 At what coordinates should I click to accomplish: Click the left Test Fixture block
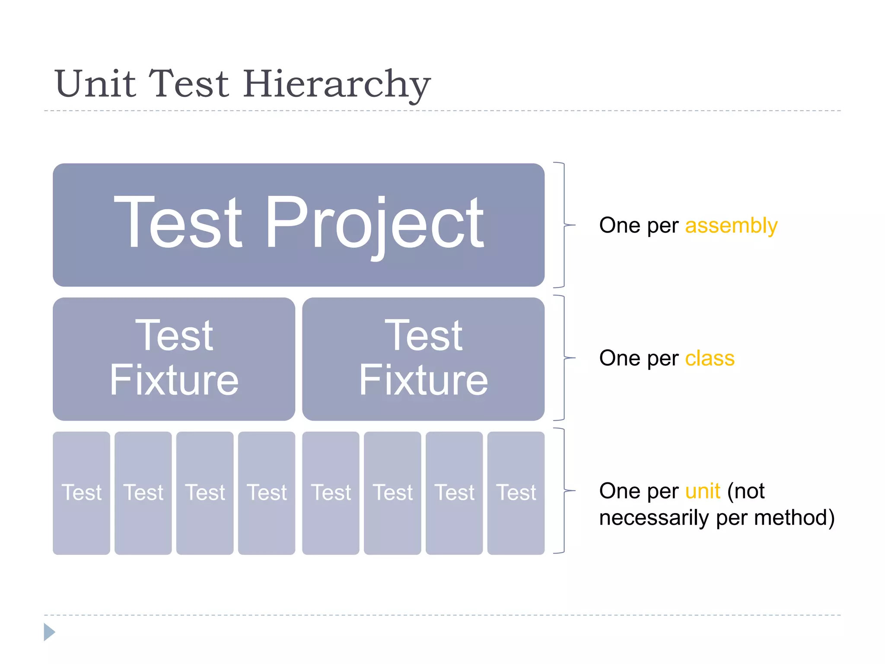tap(174, 359)
